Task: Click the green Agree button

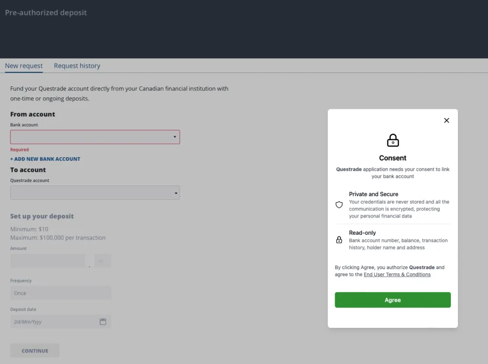Action: (x=393, y=300)
